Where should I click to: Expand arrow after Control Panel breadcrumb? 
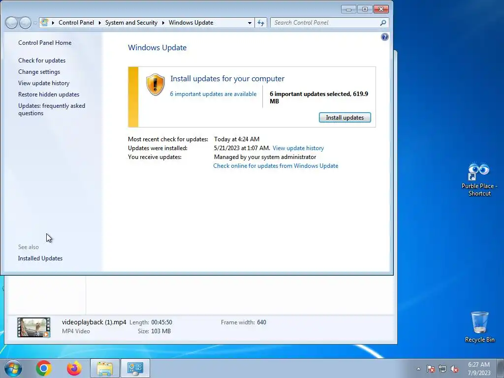coord(99,23)
